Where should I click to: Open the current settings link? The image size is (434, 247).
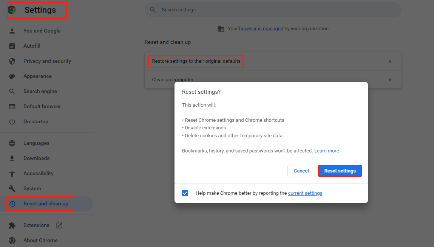click(x=305, y=193)
